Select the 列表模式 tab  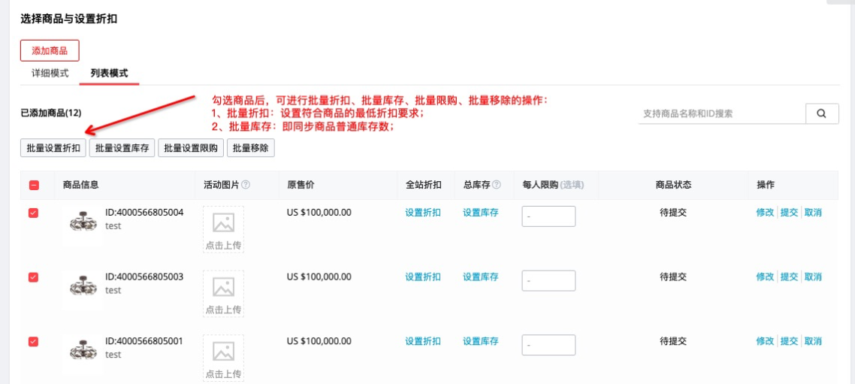pyautogui.click(x=109, y=74)
